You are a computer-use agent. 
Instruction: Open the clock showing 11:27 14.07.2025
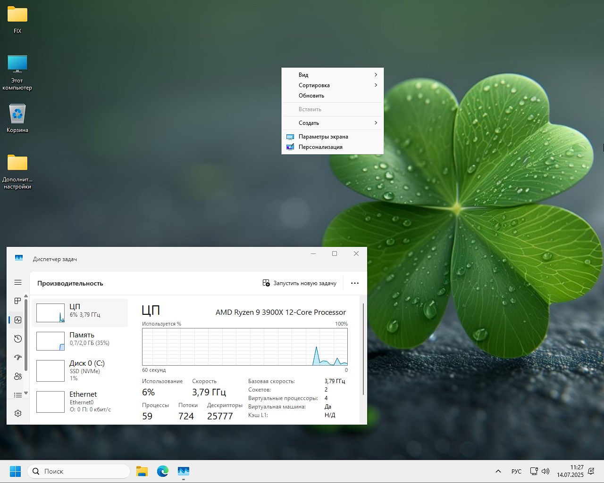pos(570,471)
